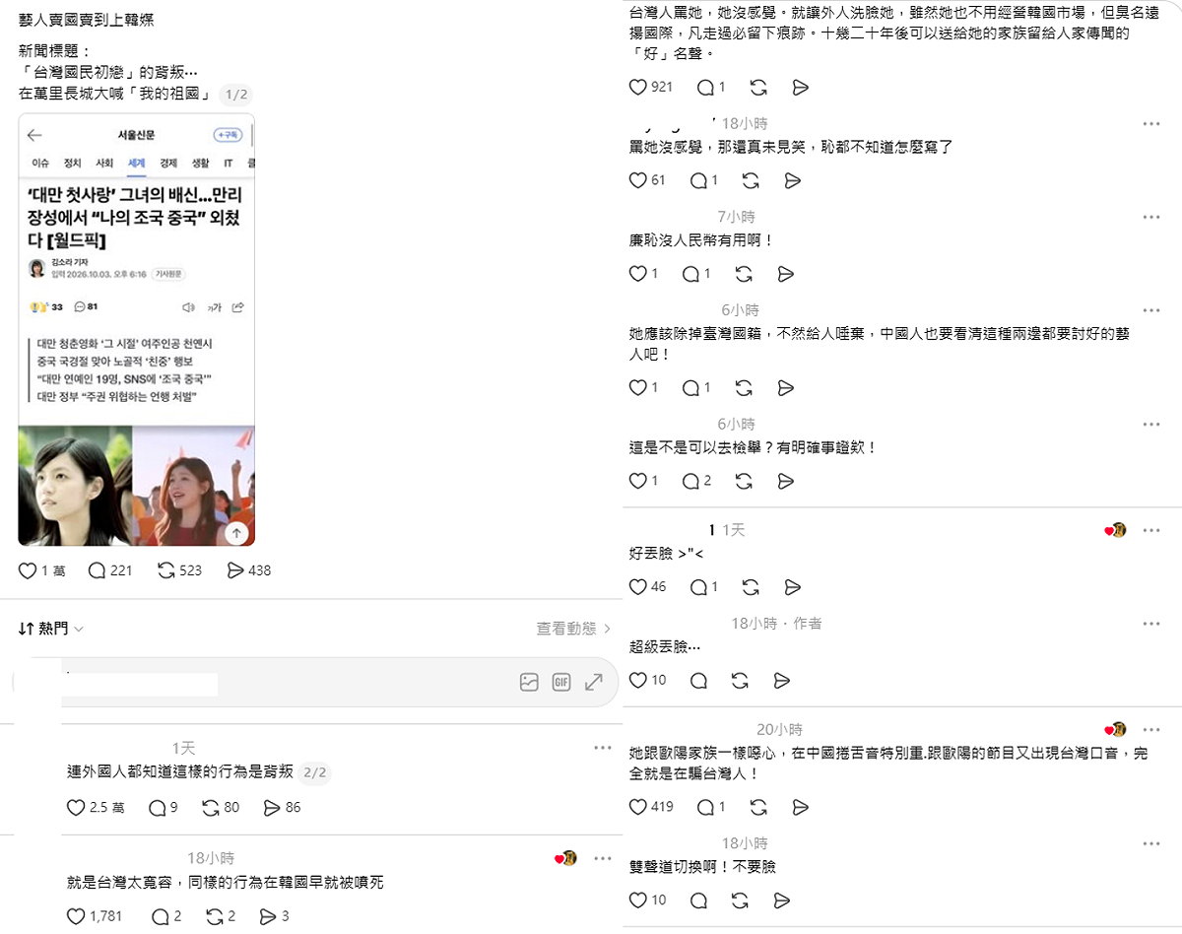Like the comment with 419 likes about 歐陽家族
1182x934 pixels.
tap(638, 807)
